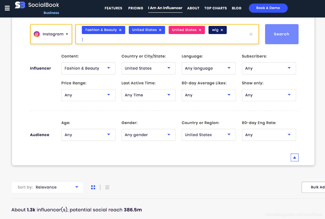Open the Country or City/State dropdown

pyautogui.click(x=149, y=68)
